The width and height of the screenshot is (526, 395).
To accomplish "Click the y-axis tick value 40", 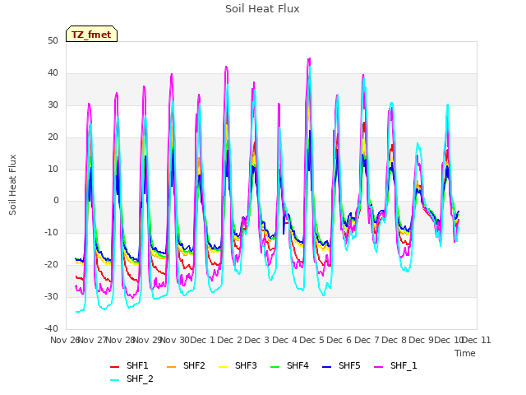I will click(x=53, y=73).
